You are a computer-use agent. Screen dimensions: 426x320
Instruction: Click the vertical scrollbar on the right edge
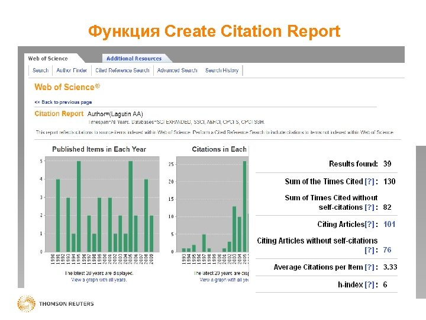tap(421, 222)
